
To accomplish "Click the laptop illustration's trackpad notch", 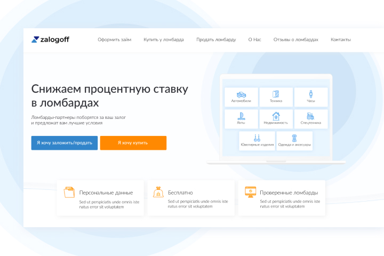I will [x=276, y=162].
